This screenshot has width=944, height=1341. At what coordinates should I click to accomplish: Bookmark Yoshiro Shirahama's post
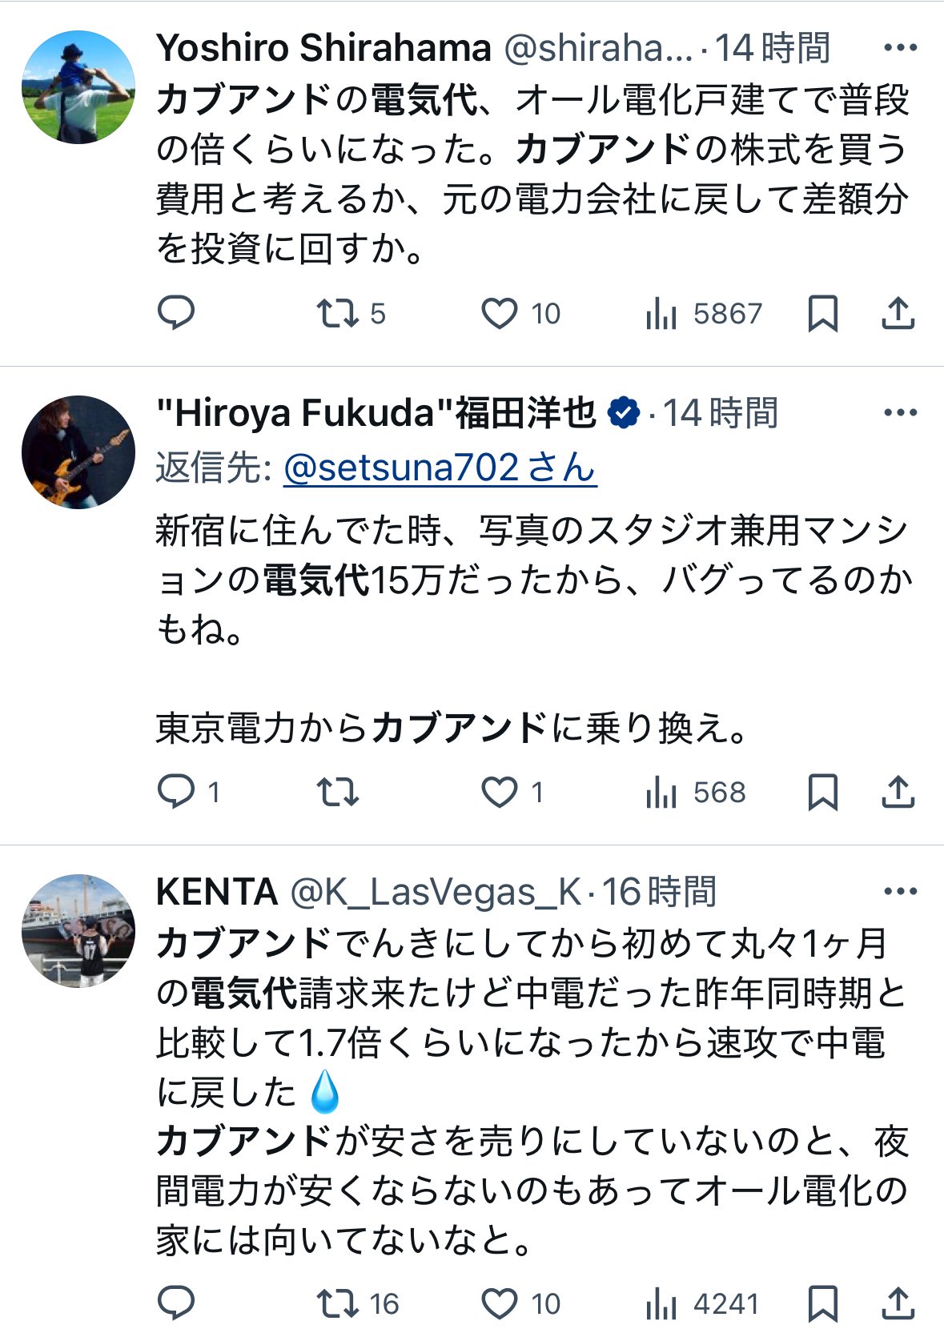[x=822, y=313]
